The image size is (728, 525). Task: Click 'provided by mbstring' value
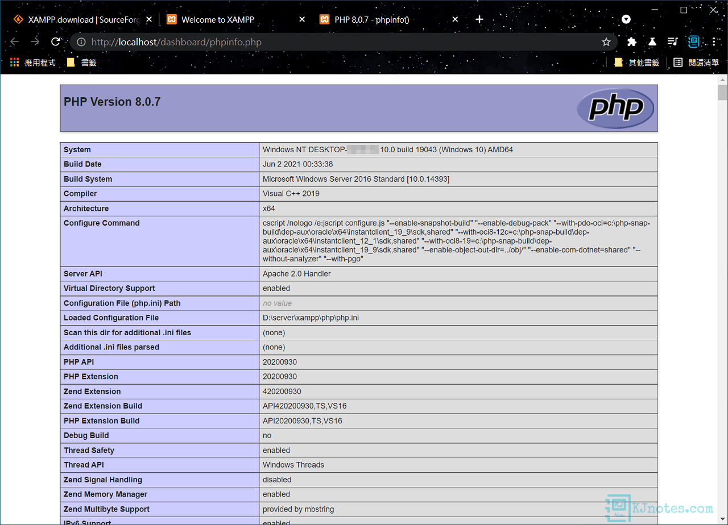298,509
